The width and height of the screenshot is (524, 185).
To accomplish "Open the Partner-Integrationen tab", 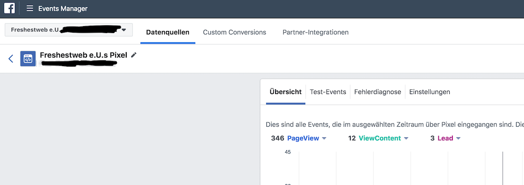I will [315, 32].
